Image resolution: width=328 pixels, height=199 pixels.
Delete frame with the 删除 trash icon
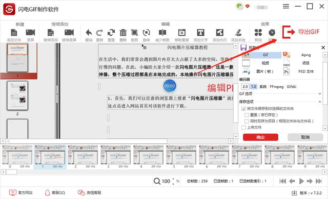tap(123, 33)
